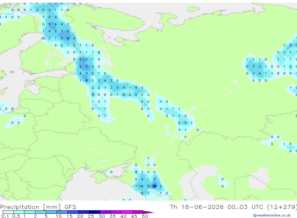The height and width of the screenshot is (218, 297).
Task: Choose the 15–20 mm blue legend swatch
Action: click(x=73, y=212)
